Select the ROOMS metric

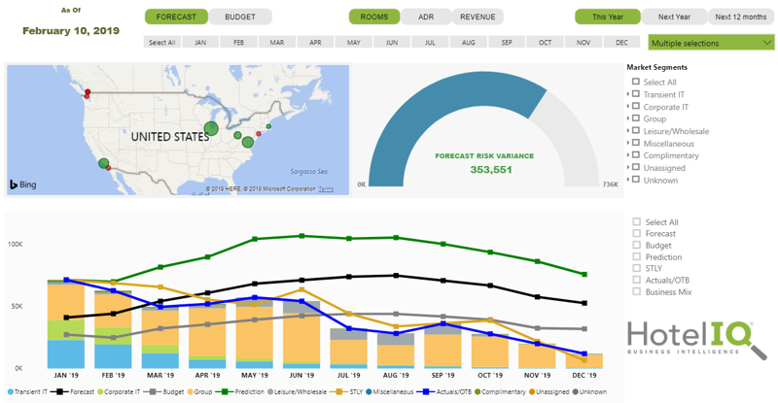click(x=374, y=17)
